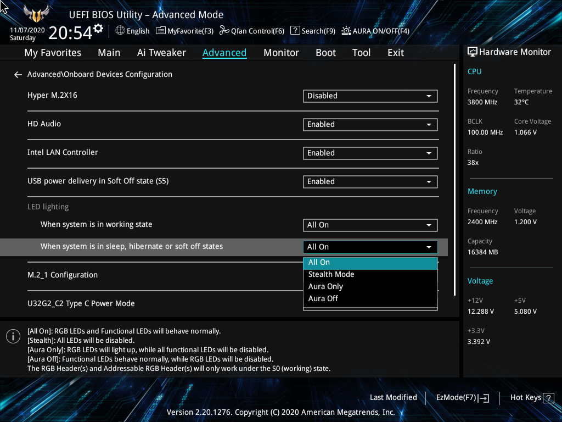This screenshot has height=422, width=562.
Task: Open the Intel LAN Controller dropdown
Action: pos(370,153)
